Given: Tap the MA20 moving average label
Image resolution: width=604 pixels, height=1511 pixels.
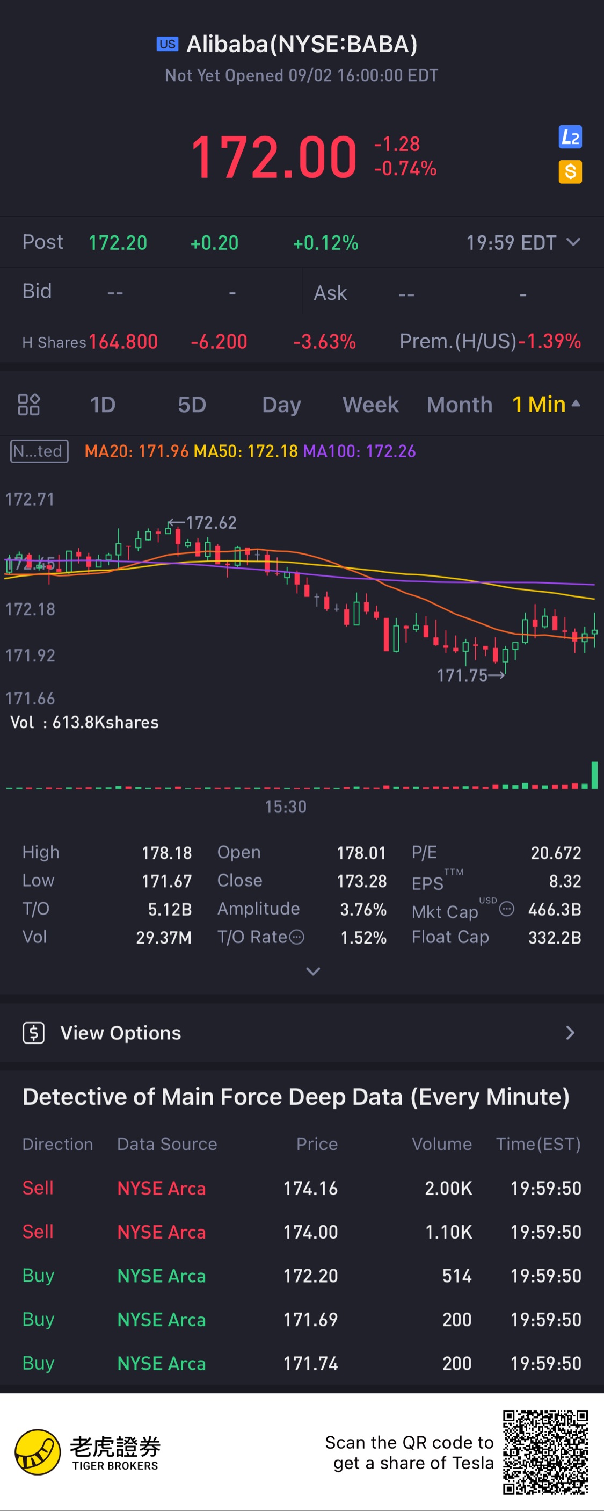Looking at the screenshot, I should pos(136,451).
